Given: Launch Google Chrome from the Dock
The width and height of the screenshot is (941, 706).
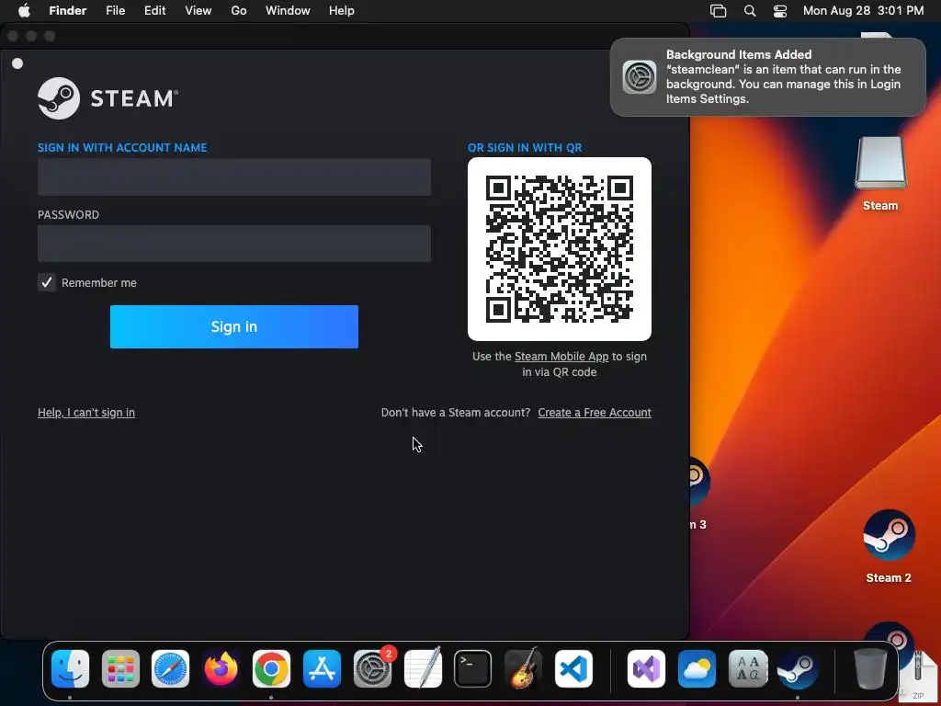Looking at the screenshot, I should click(271, 668).
